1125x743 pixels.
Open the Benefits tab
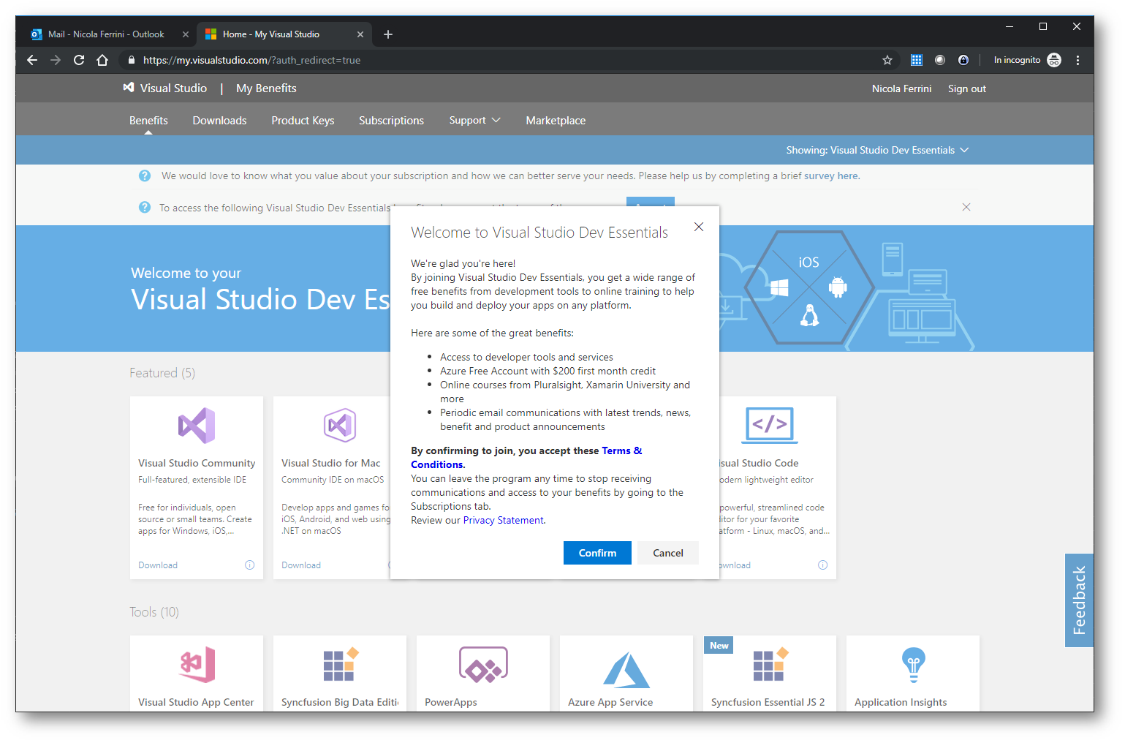pos(148,121)
